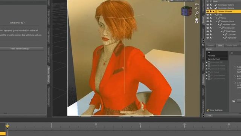Click the yellow keyframe block on timeline

(x=3, y=133)
